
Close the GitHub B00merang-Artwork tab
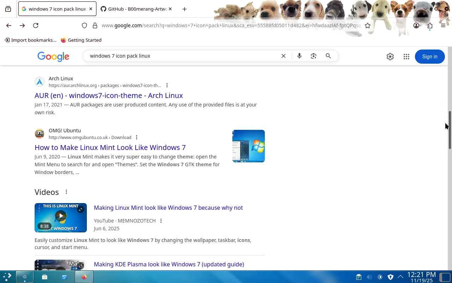170,9
